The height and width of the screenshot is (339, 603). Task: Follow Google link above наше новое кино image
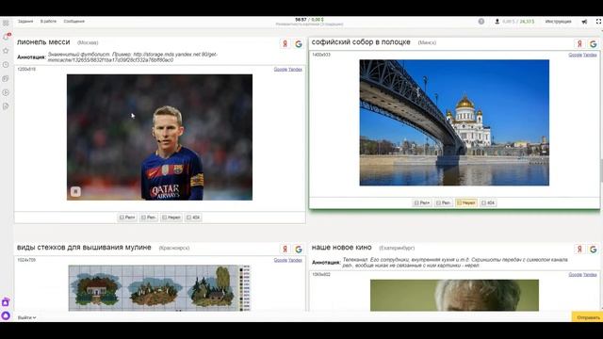click(576, 274)
